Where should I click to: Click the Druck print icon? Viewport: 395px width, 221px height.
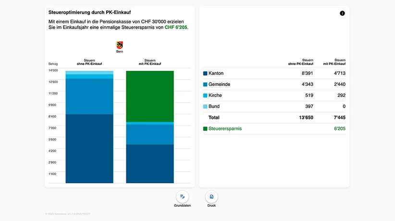click(x=211, y=197)
